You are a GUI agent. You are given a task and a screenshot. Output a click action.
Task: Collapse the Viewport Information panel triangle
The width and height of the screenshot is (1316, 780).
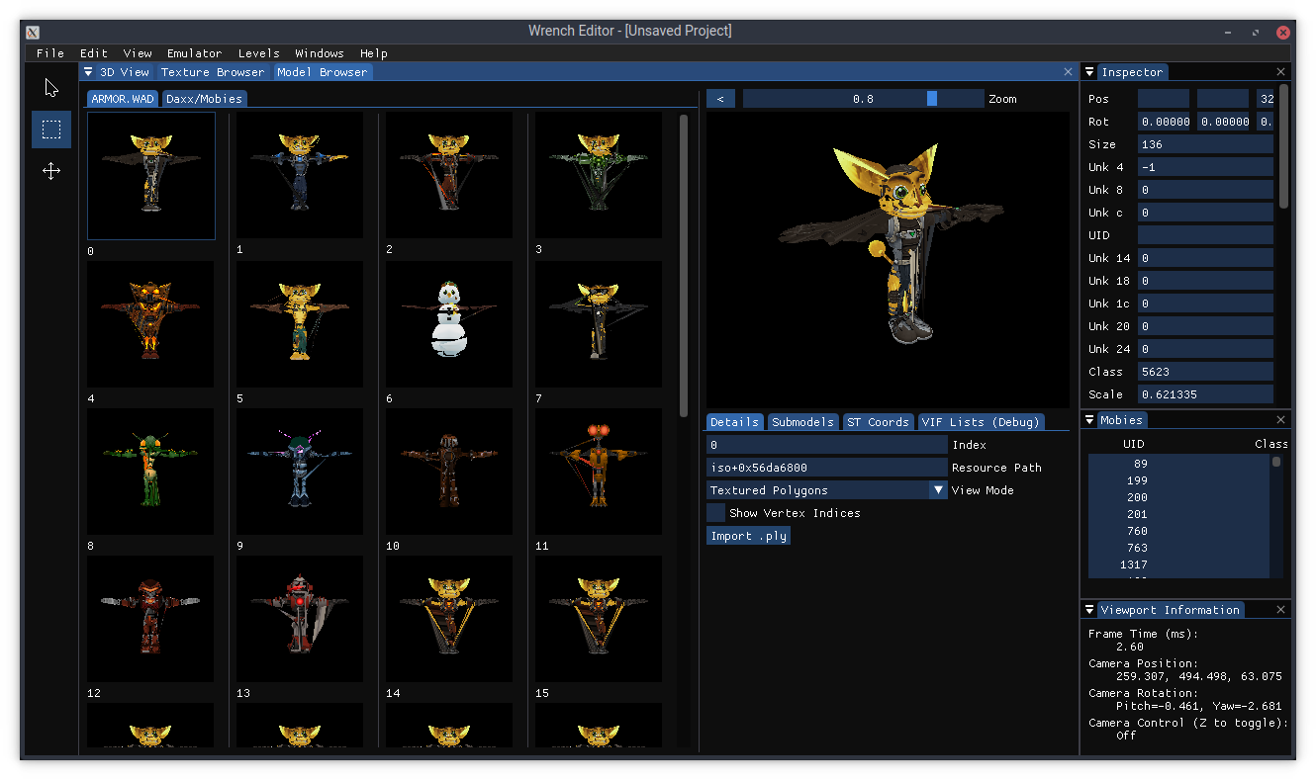pyautogui.click(x=1089, y=610)
